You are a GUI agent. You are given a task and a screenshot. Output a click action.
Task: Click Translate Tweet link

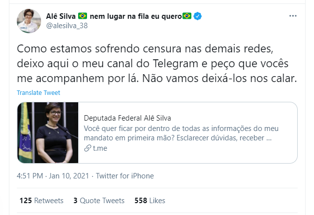click(39, 93)
